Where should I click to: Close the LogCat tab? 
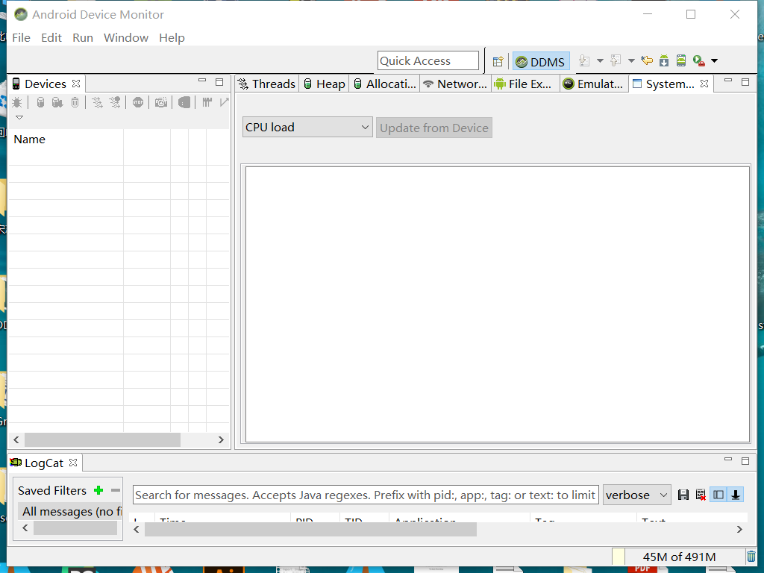pyautogui.click(x=73, y=463)
